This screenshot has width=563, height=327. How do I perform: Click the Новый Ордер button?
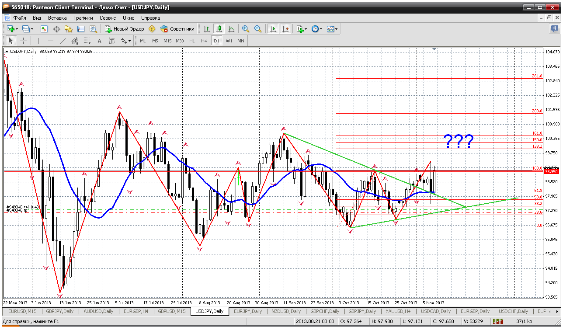pyautogui.click(x=125, y=29)
